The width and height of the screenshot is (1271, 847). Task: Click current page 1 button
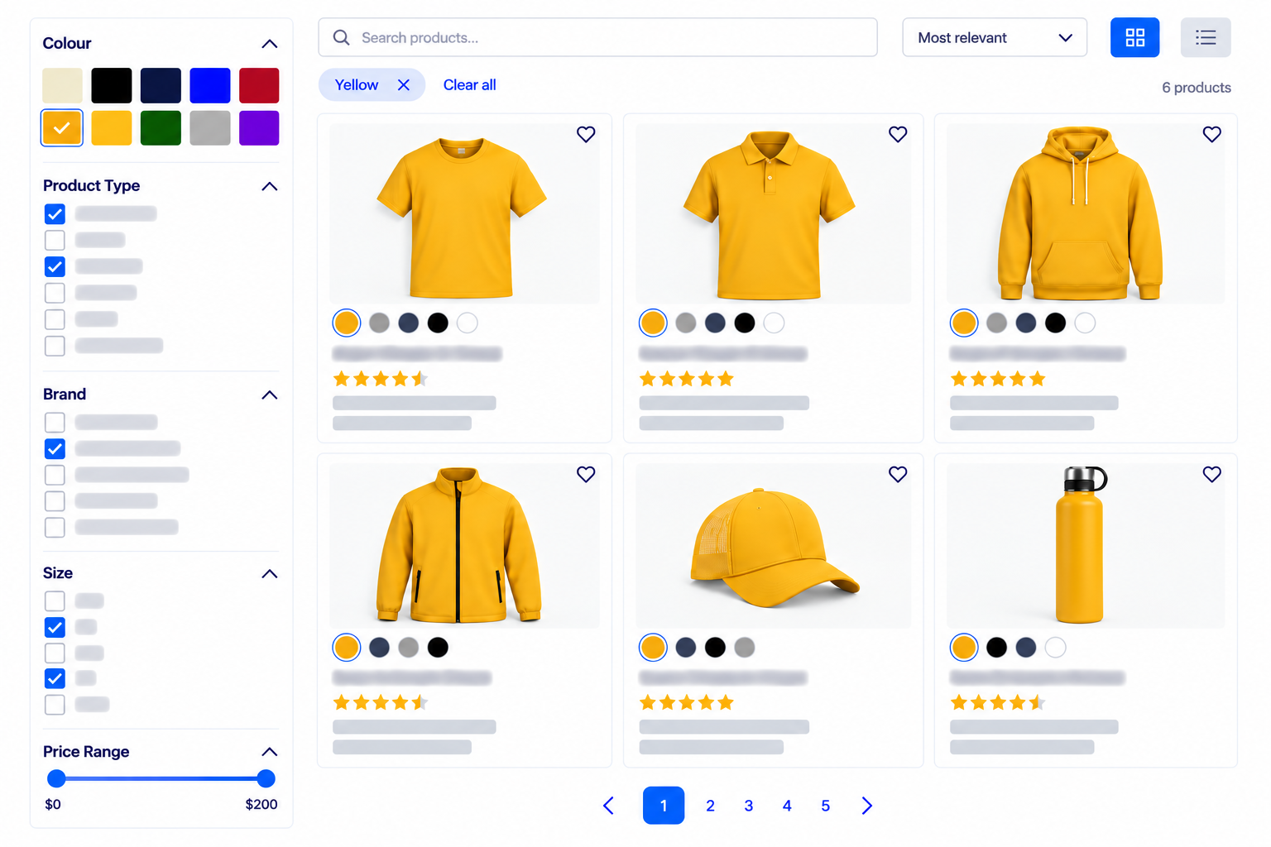(664, 806)
